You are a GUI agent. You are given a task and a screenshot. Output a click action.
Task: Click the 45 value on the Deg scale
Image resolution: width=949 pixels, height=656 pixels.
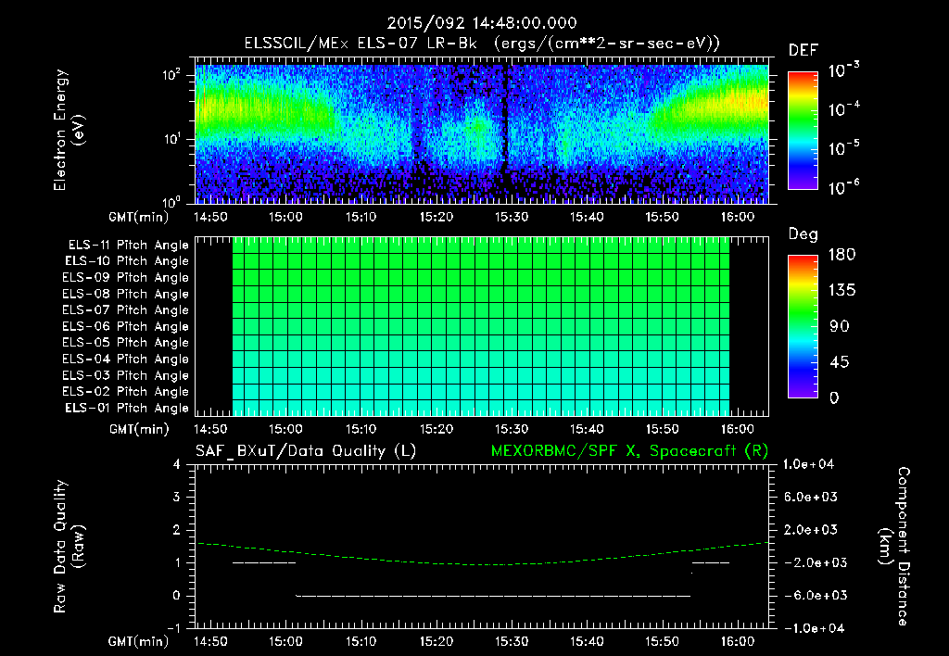pos(840,362)
